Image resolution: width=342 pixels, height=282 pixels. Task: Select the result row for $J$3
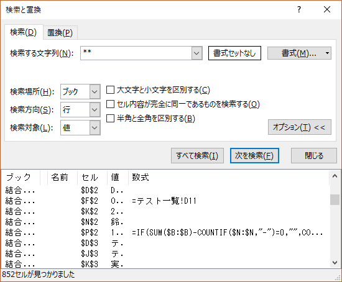click(x=166, y=253)
